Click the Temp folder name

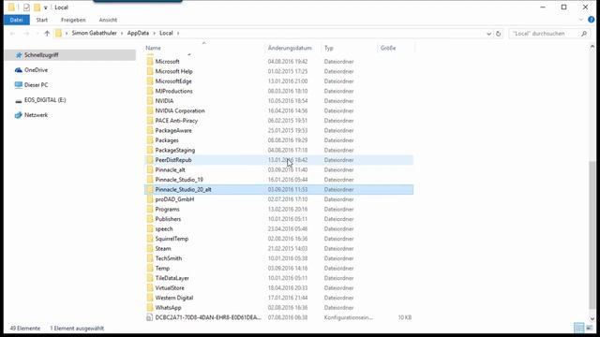point(162,269)
